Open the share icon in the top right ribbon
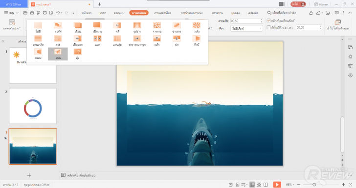This screenshot has height=188, width=356. 318,13
